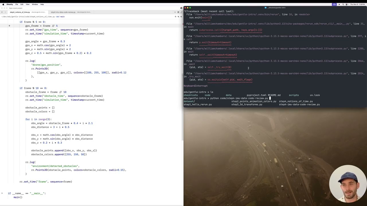The height and width of the screenshot is (206, 367).
Task: Click the 'main()' call at file bottom
Action: tap(18, 197)
